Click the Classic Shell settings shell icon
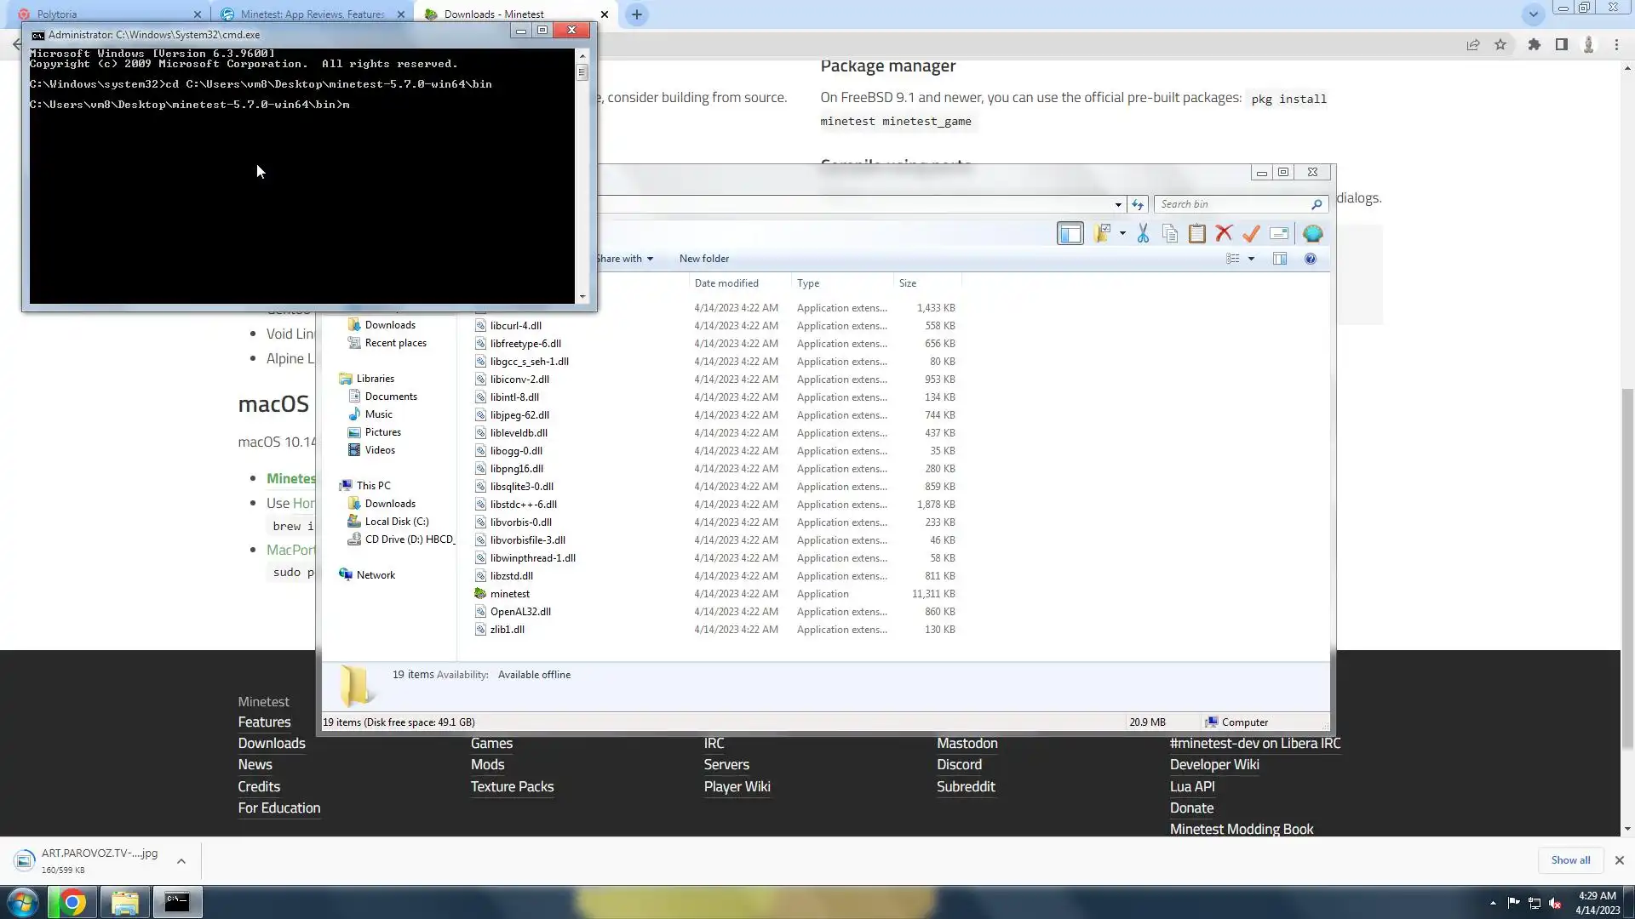1635x919 pixels. (x=1312, y=233)
